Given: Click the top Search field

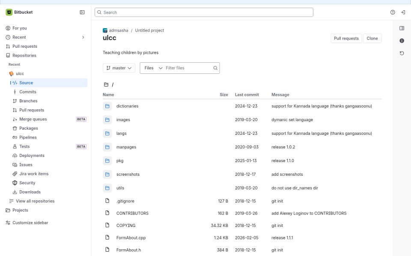Looking at the screenshot, I should point(204,12).
